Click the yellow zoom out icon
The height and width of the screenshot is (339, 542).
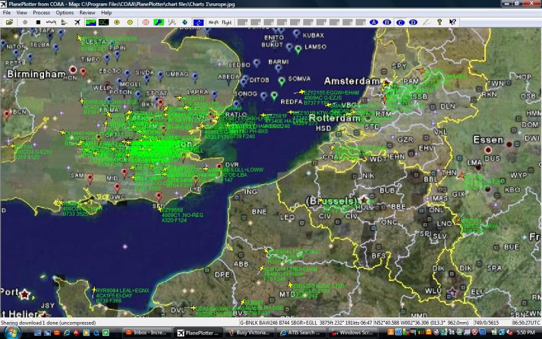coord(130,22)
